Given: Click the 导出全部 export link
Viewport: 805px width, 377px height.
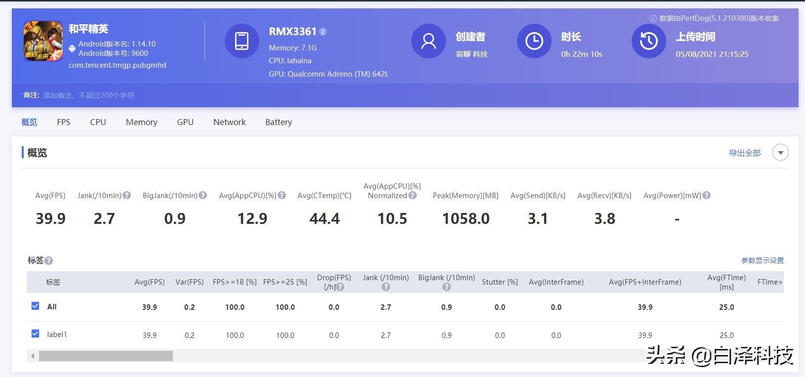Looking at the screenshot, I should click(x=745, y=153).
